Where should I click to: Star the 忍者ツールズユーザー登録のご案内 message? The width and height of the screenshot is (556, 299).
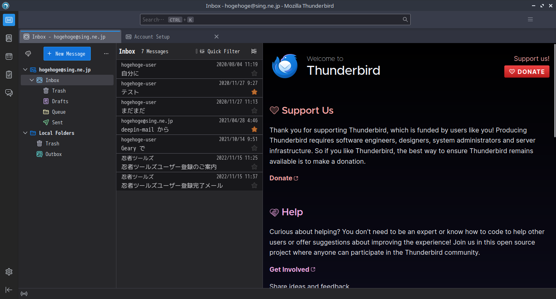tap(254, 167)
